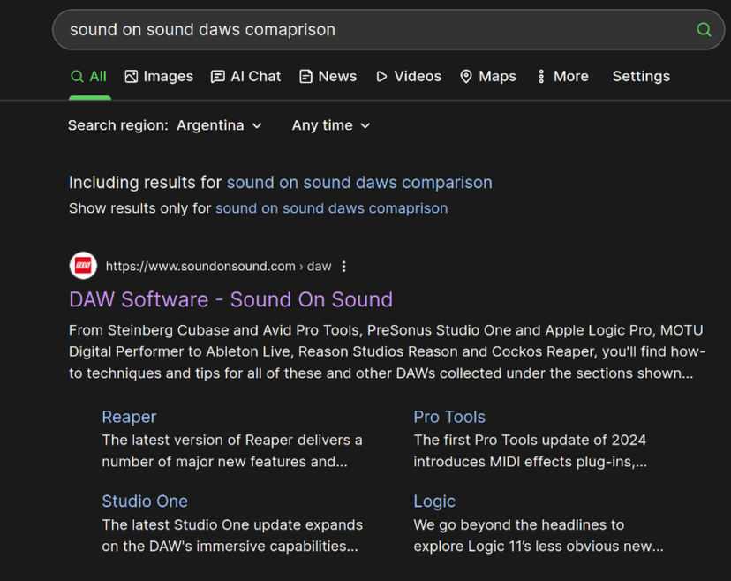Open the Settings menu

(641, 77)
